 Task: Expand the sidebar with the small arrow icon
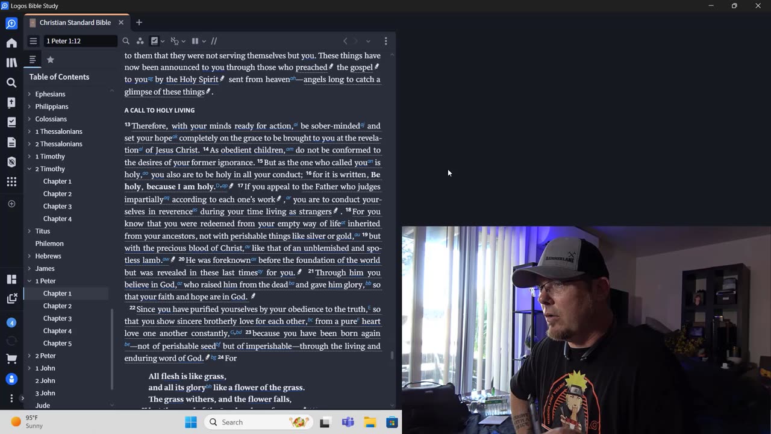(22, 398)
